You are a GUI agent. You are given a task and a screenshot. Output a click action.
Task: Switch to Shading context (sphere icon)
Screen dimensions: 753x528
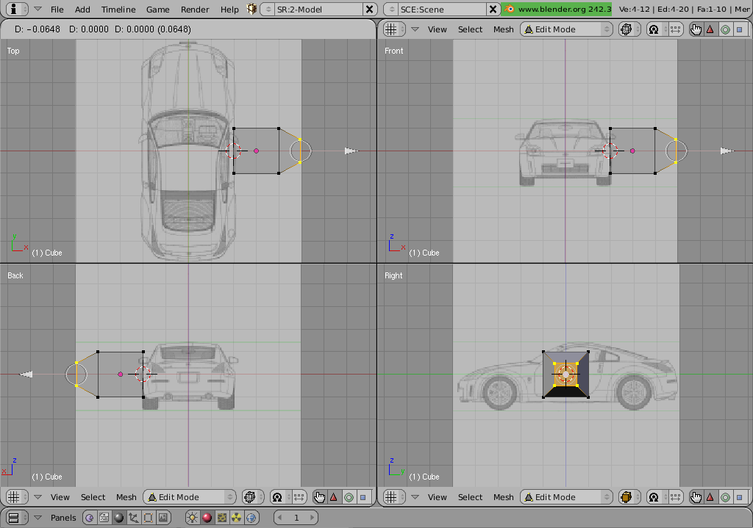click(118, 518)
